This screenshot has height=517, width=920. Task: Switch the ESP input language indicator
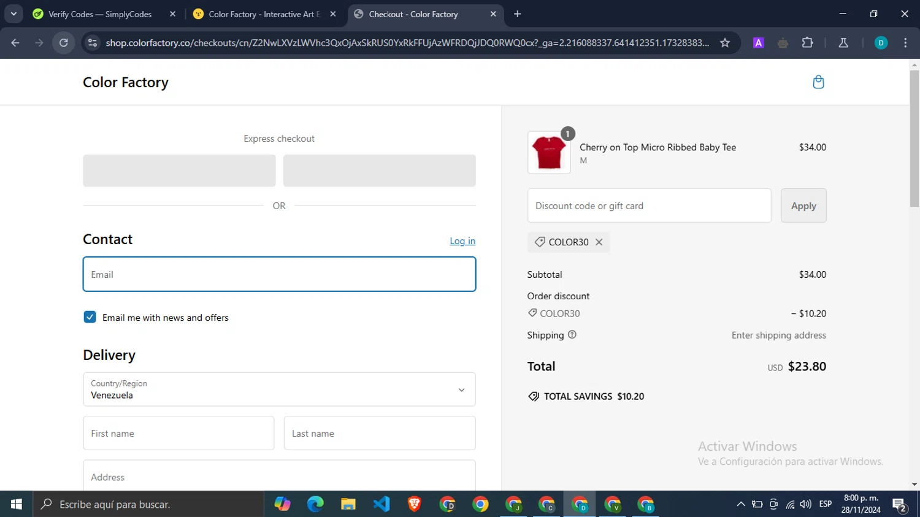pyautogui.click(x=826, y=504)
